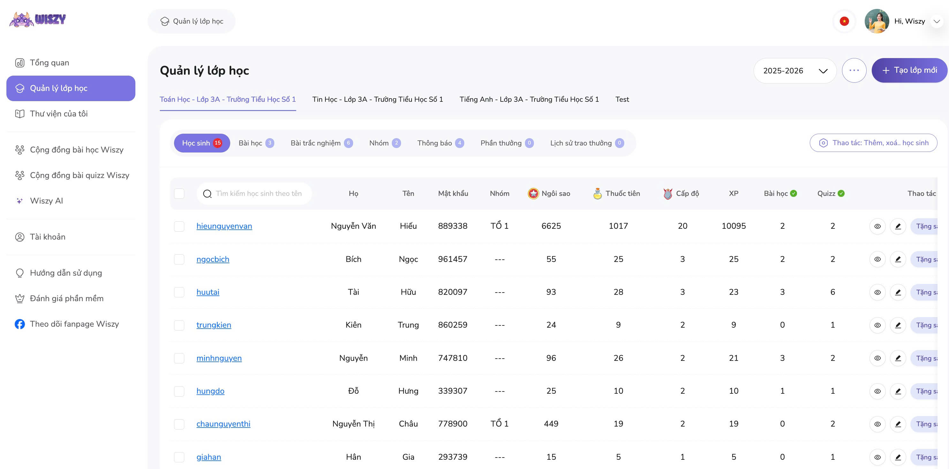The height and width of the screenshot is (469, 949).
Task: Click the Tổng quan chart icon
Action: tap(19, 63)
